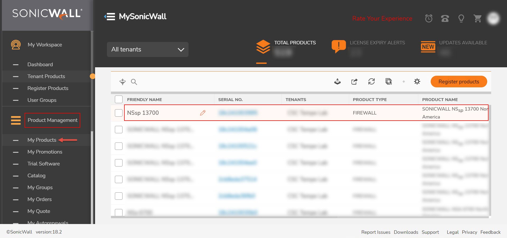
Task: Sort by the Product Type column header
Action: pos(370,99)
